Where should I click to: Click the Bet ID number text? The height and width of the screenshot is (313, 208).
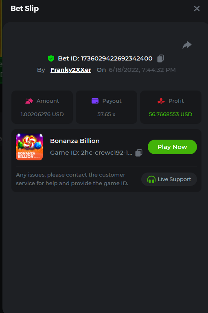pos(116,58)
